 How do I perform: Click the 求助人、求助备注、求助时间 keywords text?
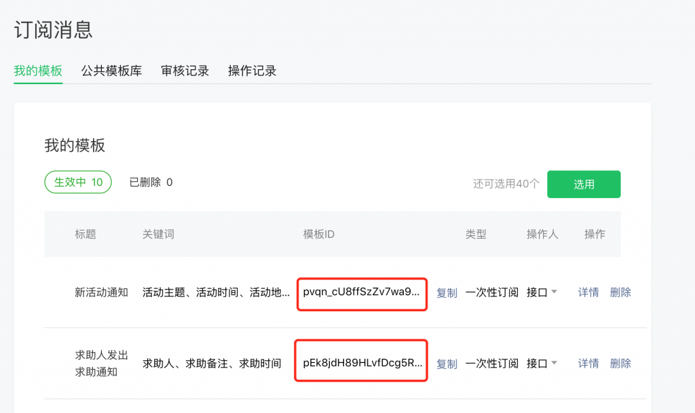211,364
